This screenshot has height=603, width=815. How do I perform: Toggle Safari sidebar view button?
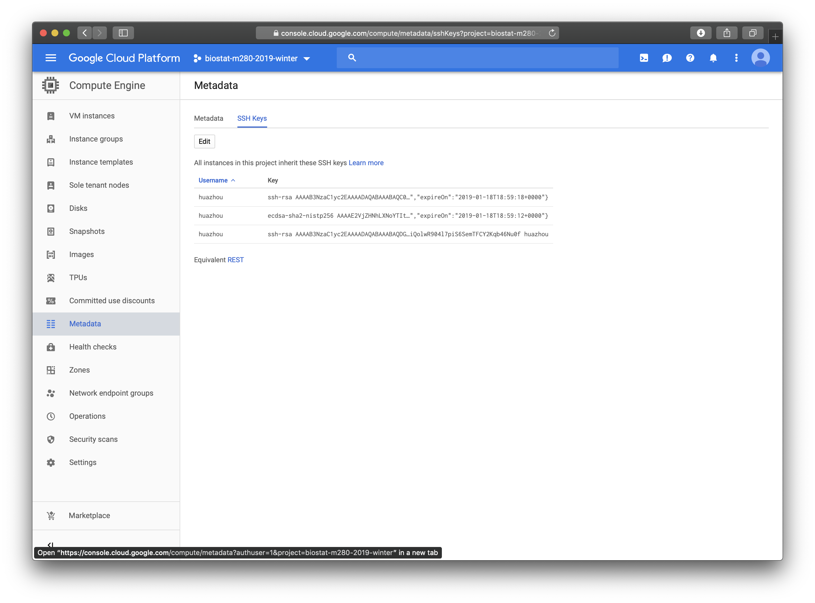[x=123, y=33]
